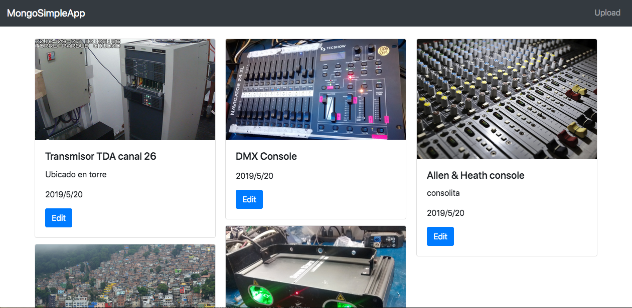Click the 'Transmisor TDA canal 26' title
Image resolution: width=632 pixels, height=308 pixels.
[101, 156]
